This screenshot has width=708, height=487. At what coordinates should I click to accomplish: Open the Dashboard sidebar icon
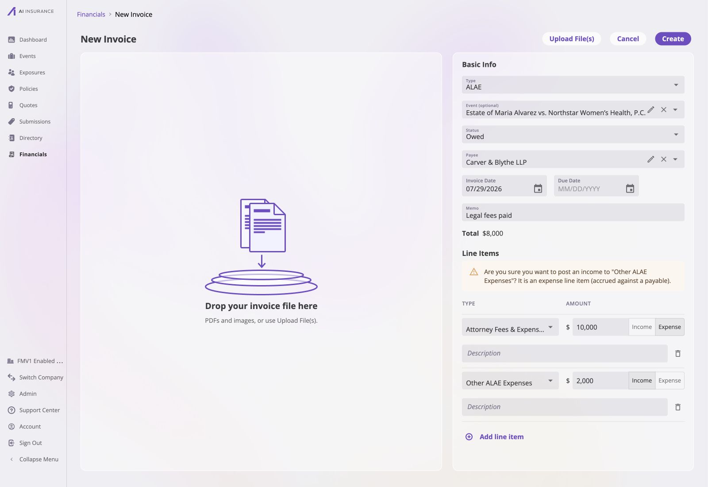coord(12,40)
